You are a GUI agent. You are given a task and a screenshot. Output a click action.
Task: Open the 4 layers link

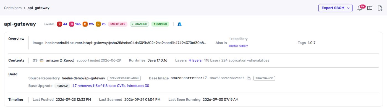point(195,60)
